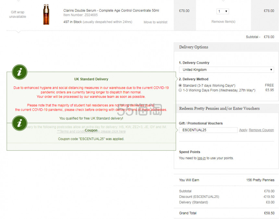279x219 pixels.
Task: Remove Coupon ESCENTUAL25
Action: click(x=261, y=130)
